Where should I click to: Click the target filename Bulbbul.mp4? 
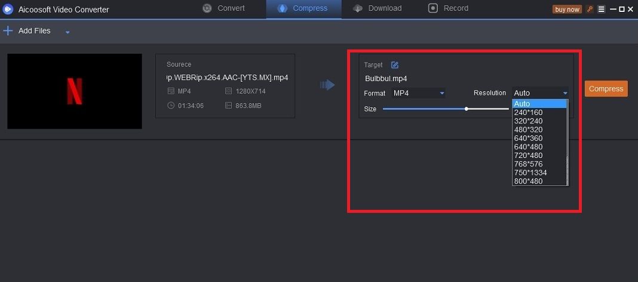click(386, 79)
